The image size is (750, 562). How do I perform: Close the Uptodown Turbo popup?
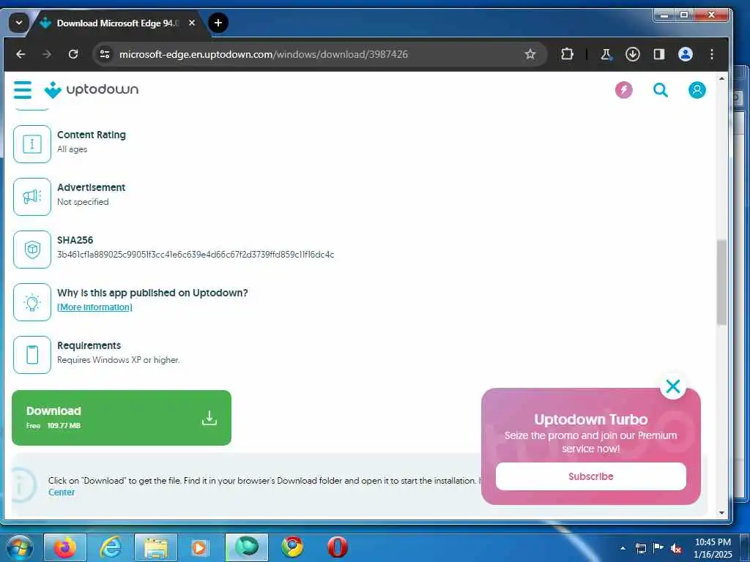(x=673, y=386)
